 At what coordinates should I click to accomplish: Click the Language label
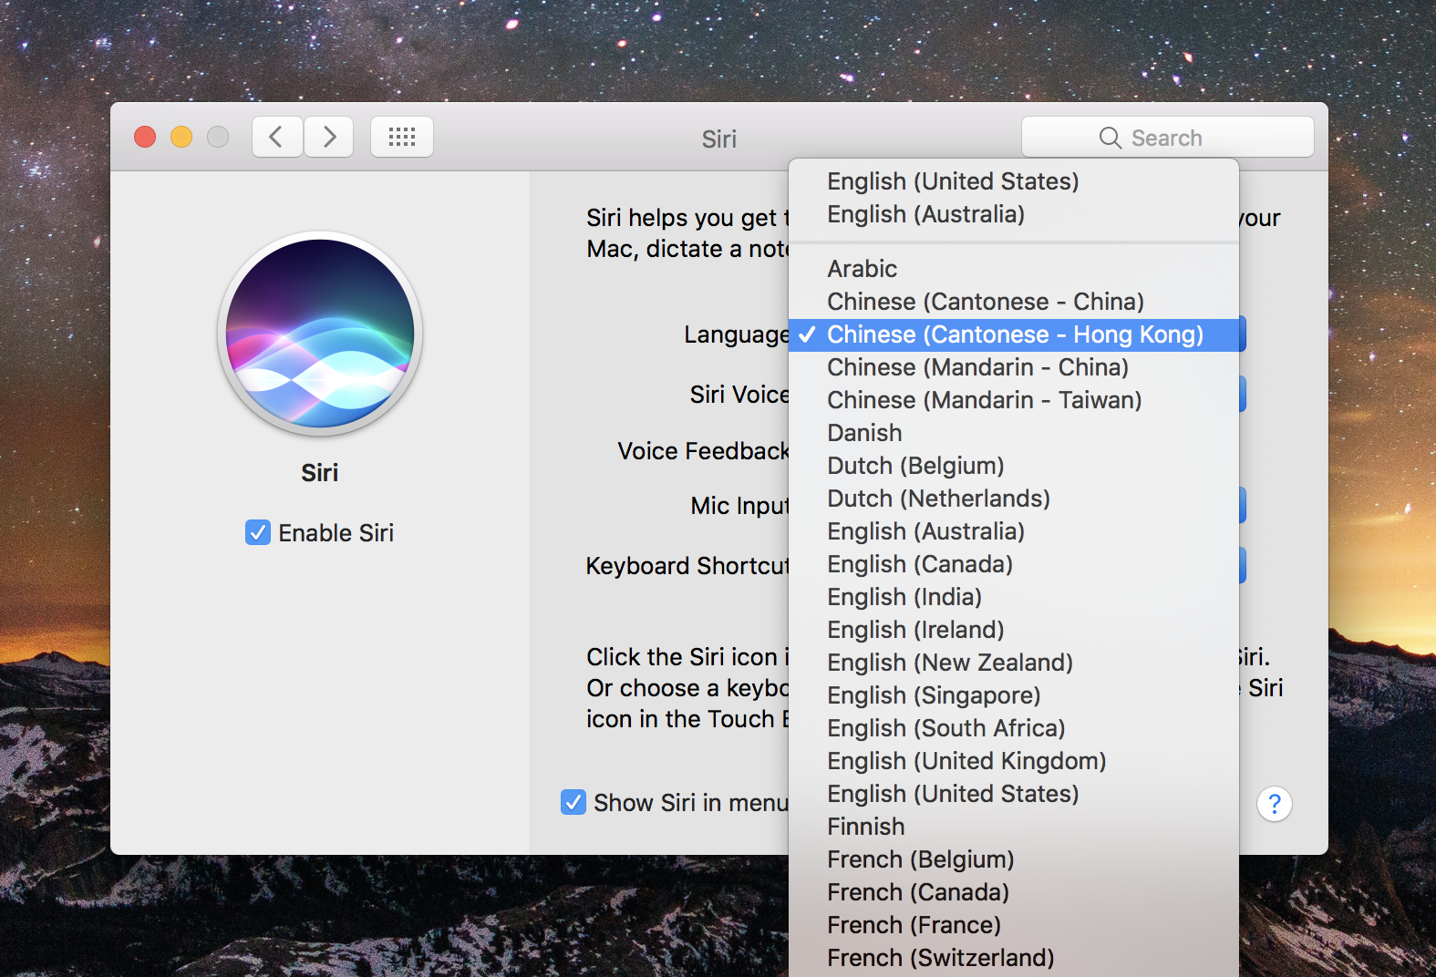pos(737,335)
